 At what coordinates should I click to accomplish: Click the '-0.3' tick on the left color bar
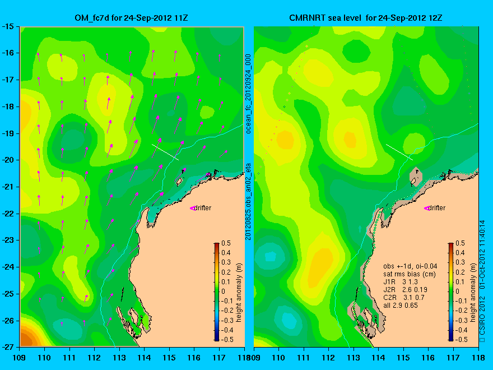pyautogui.click(x=227, y=320)
